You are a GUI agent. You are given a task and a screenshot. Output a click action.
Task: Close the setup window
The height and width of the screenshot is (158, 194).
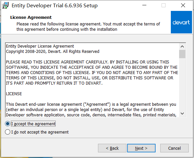coord(183,5)
